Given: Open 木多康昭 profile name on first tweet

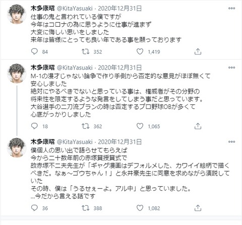Looking at the screenshot, I should point(43,9).
